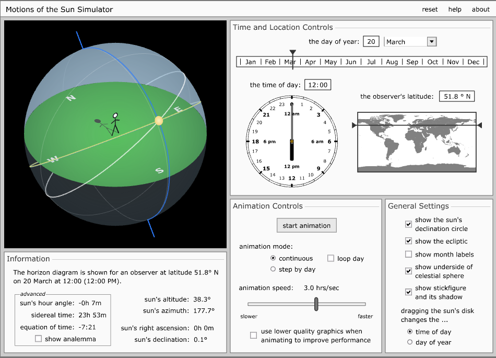Click the animation speed slider handle
The image size is (496, 358).
pos(316,304)
